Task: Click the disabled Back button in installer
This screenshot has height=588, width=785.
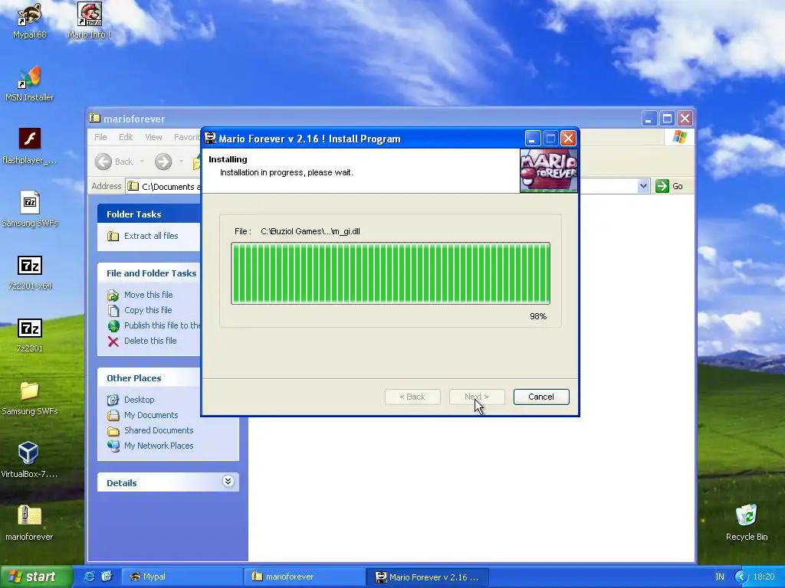Action: (x=412, y=397)
